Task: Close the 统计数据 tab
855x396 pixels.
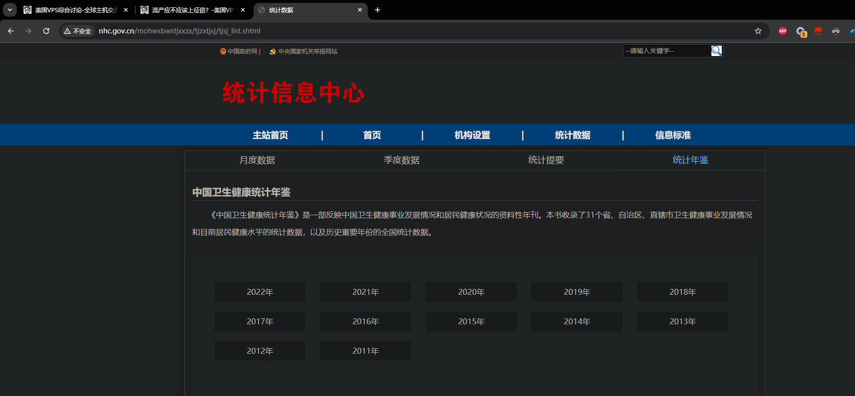Action: 360,10
